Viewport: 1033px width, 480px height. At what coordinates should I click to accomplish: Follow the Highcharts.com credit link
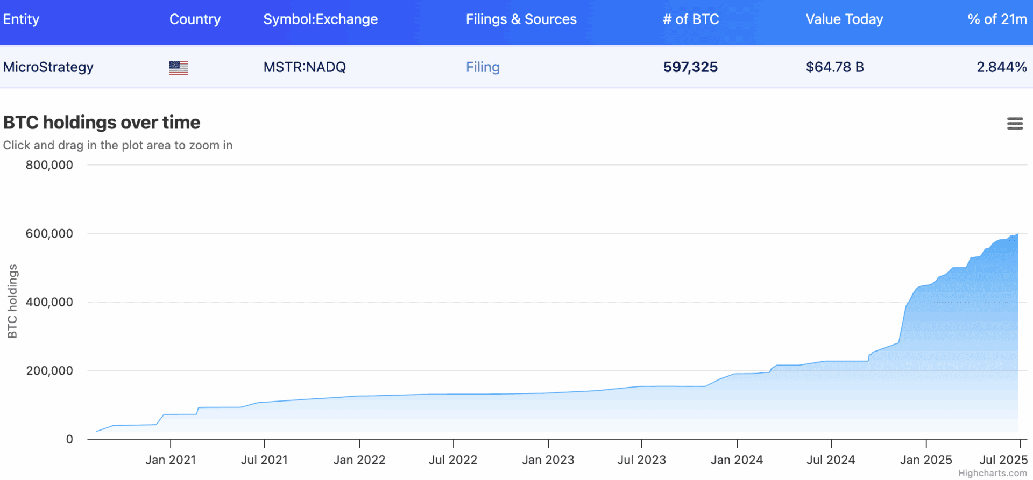[992, 473]
